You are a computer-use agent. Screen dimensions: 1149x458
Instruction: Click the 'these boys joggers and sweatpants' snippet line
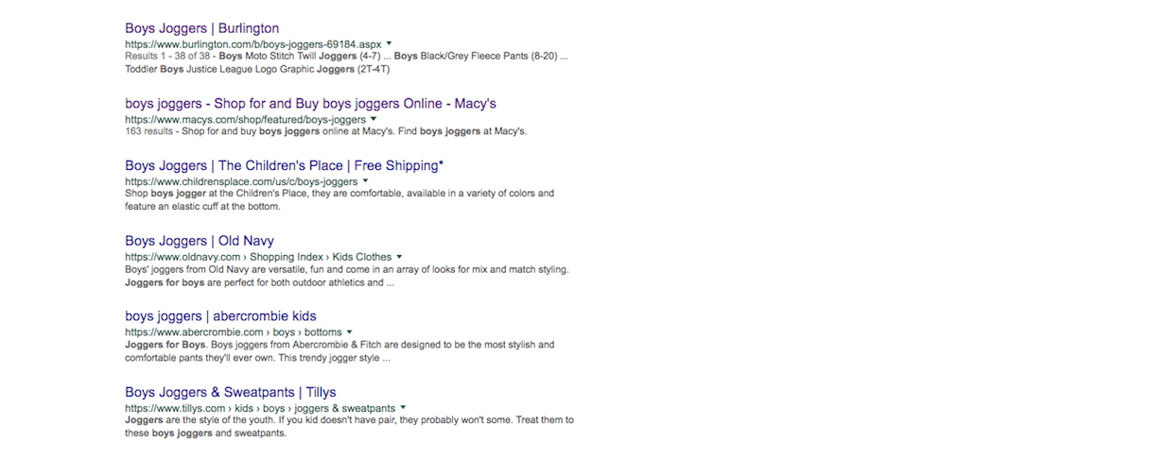[205, 433]
